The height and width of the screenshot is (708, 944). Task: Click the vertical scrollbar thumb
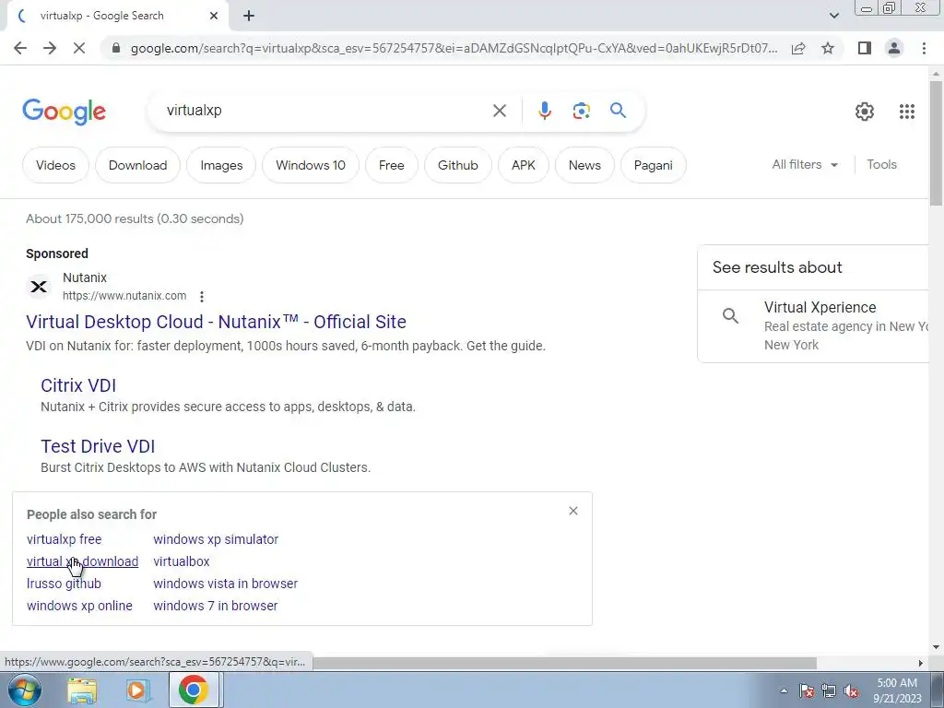[936, 142]
